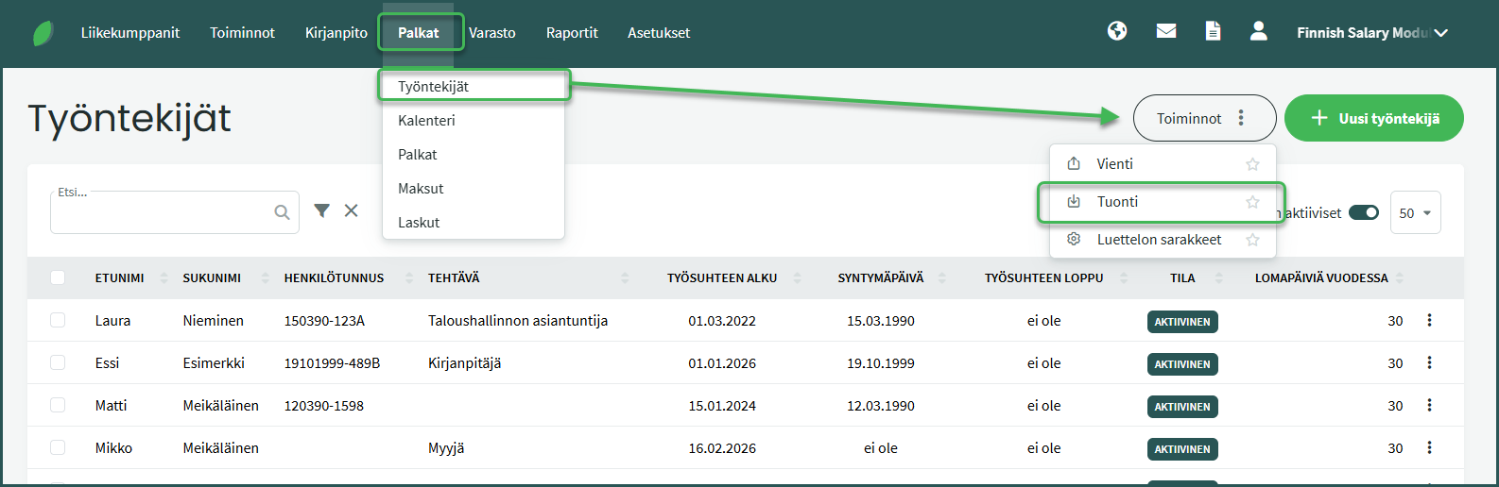
Task: Click the document icon in header
Action: [1213, 31]
